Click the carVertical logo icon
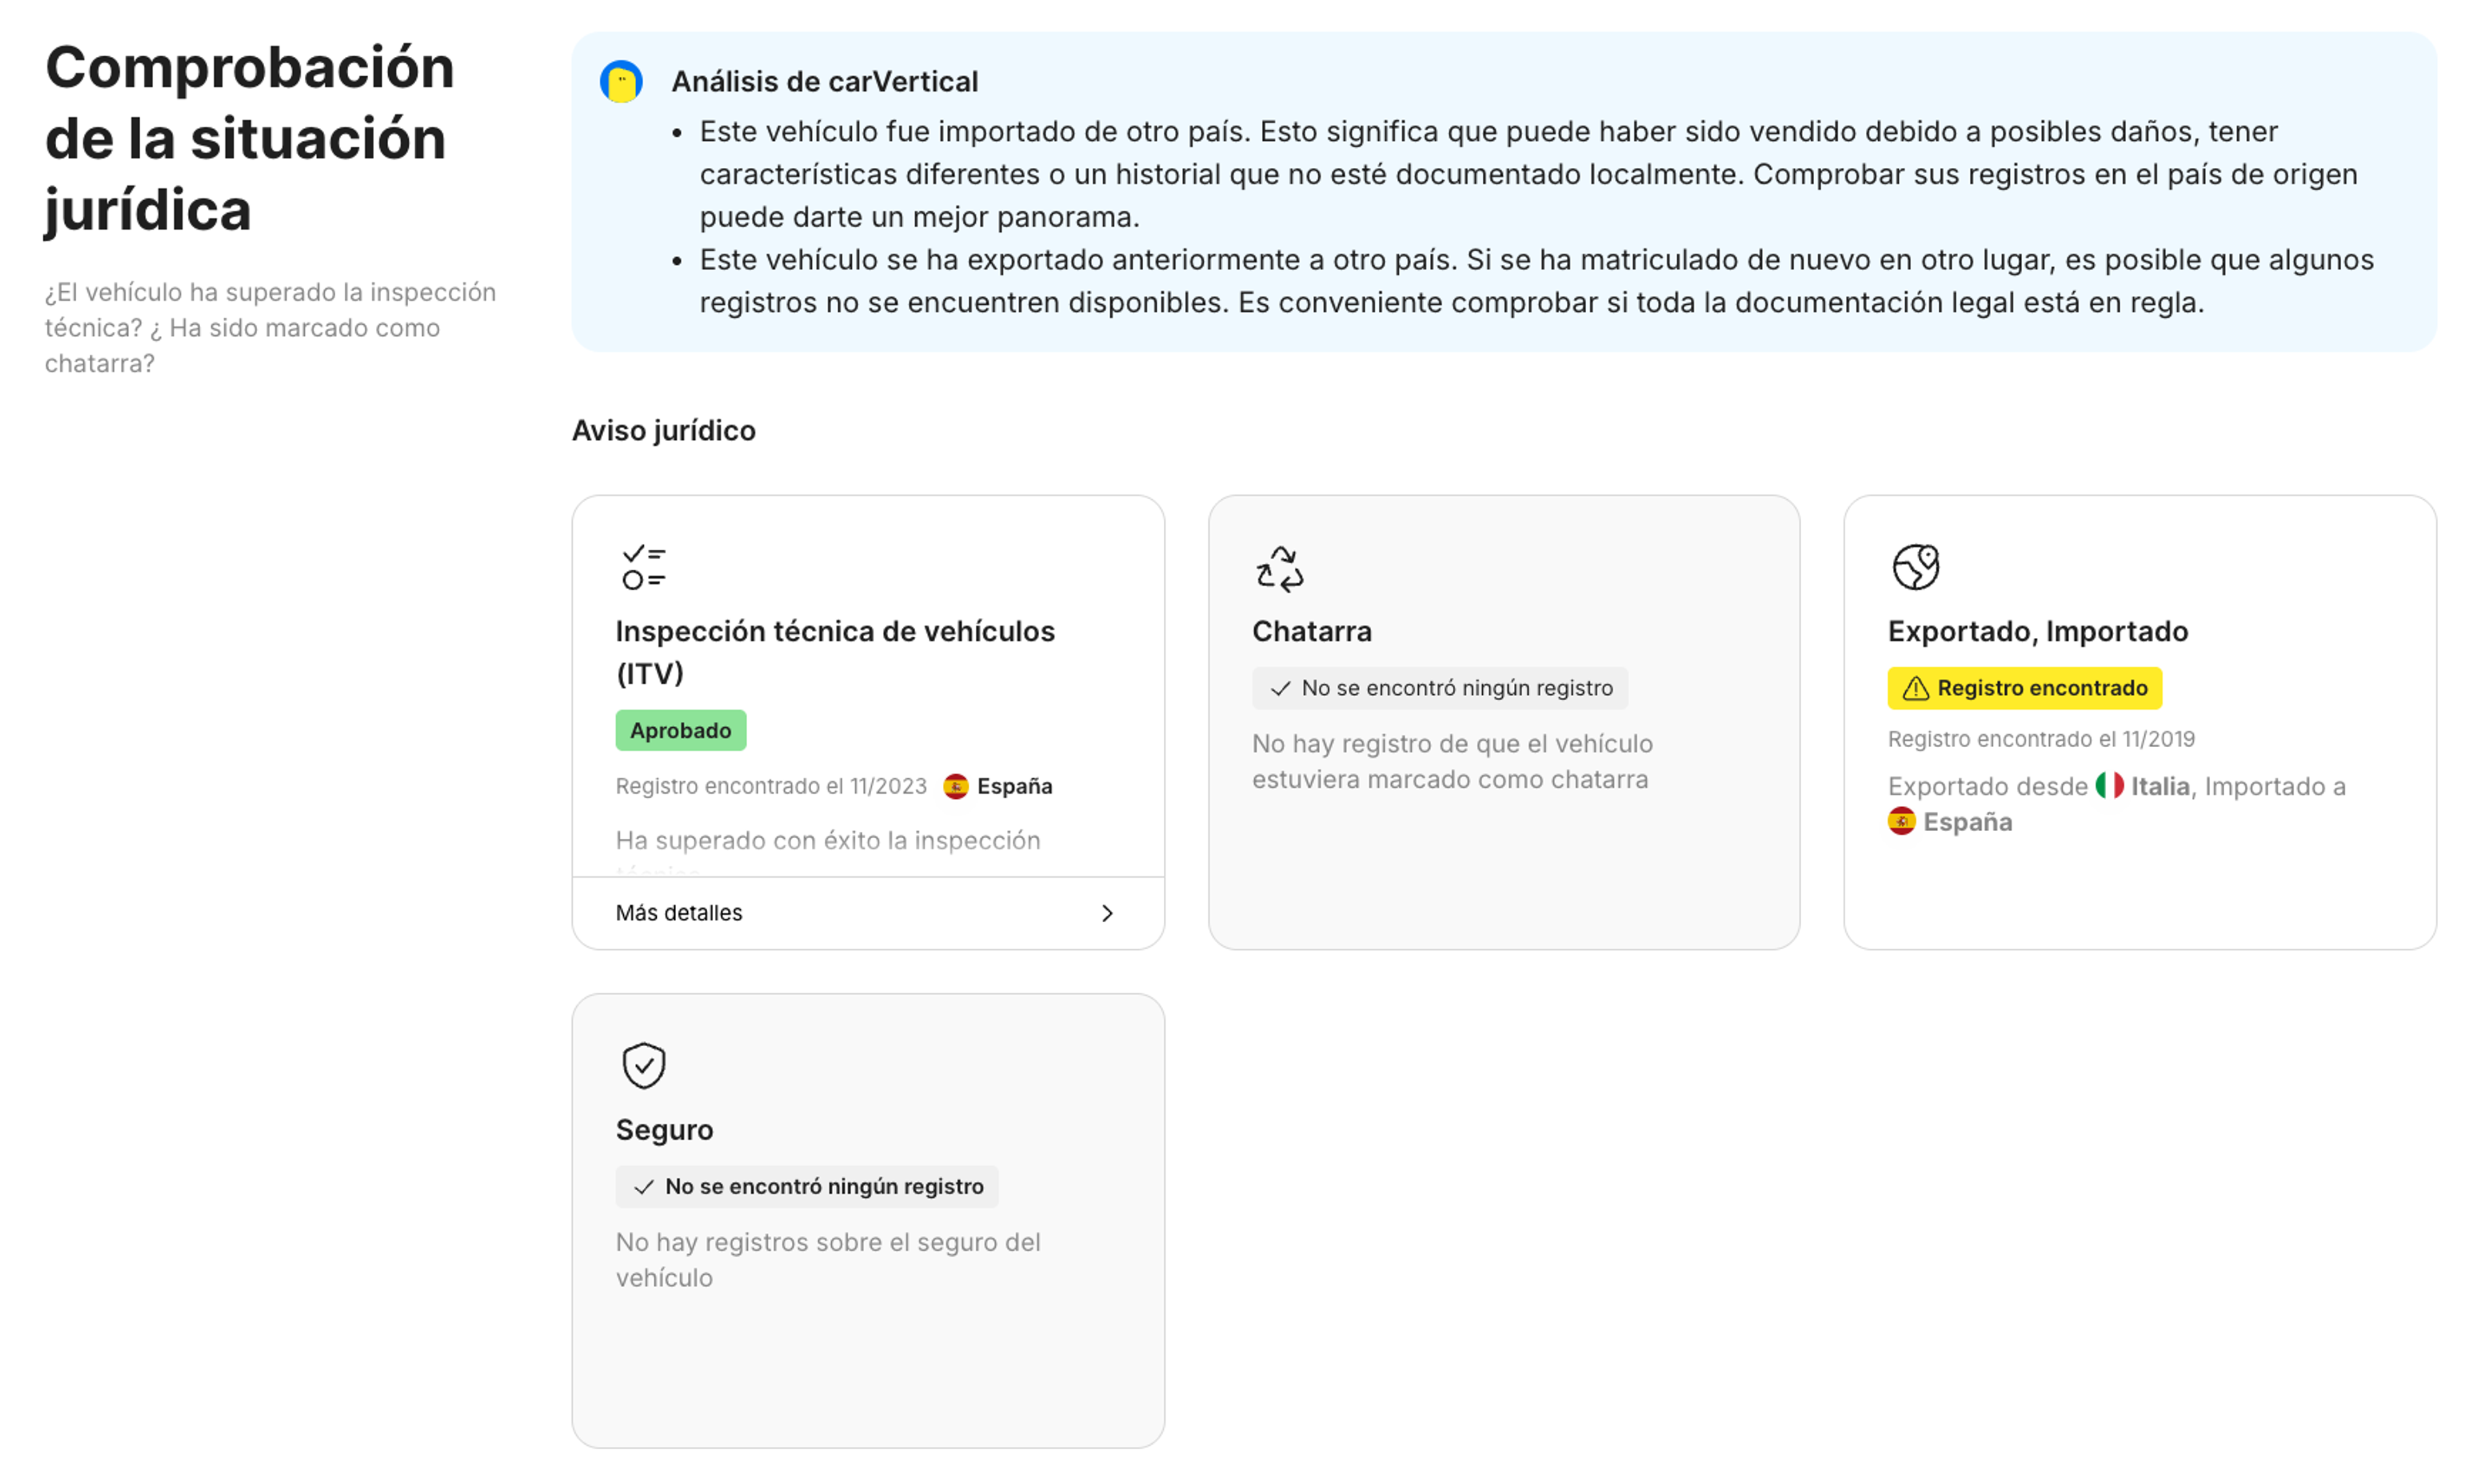Screen dimensions: 2480x1484 point(621,82)
